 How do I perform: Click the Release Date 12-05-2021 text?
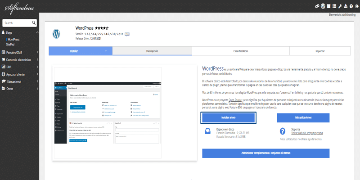(x=88, y=39)
